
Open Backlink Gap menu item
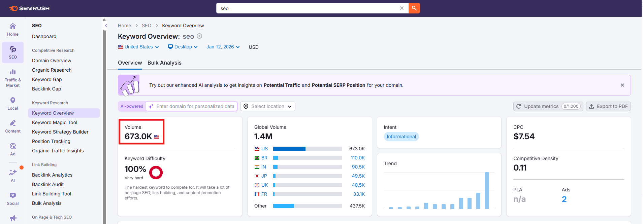46,89
